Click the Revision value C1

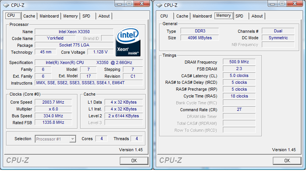[133, 76]
